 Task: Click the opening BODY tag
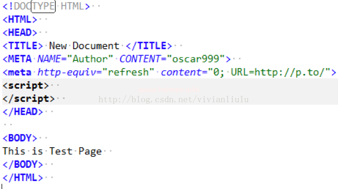pyautogui.click(x=20, y=138)
